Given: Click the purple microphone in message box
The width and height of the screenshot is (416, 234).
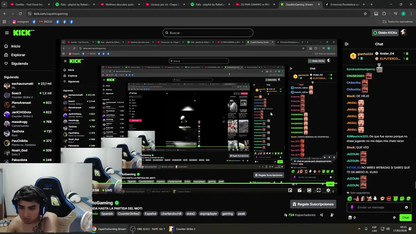Looking at the screenshot, I should click(352, 207).
